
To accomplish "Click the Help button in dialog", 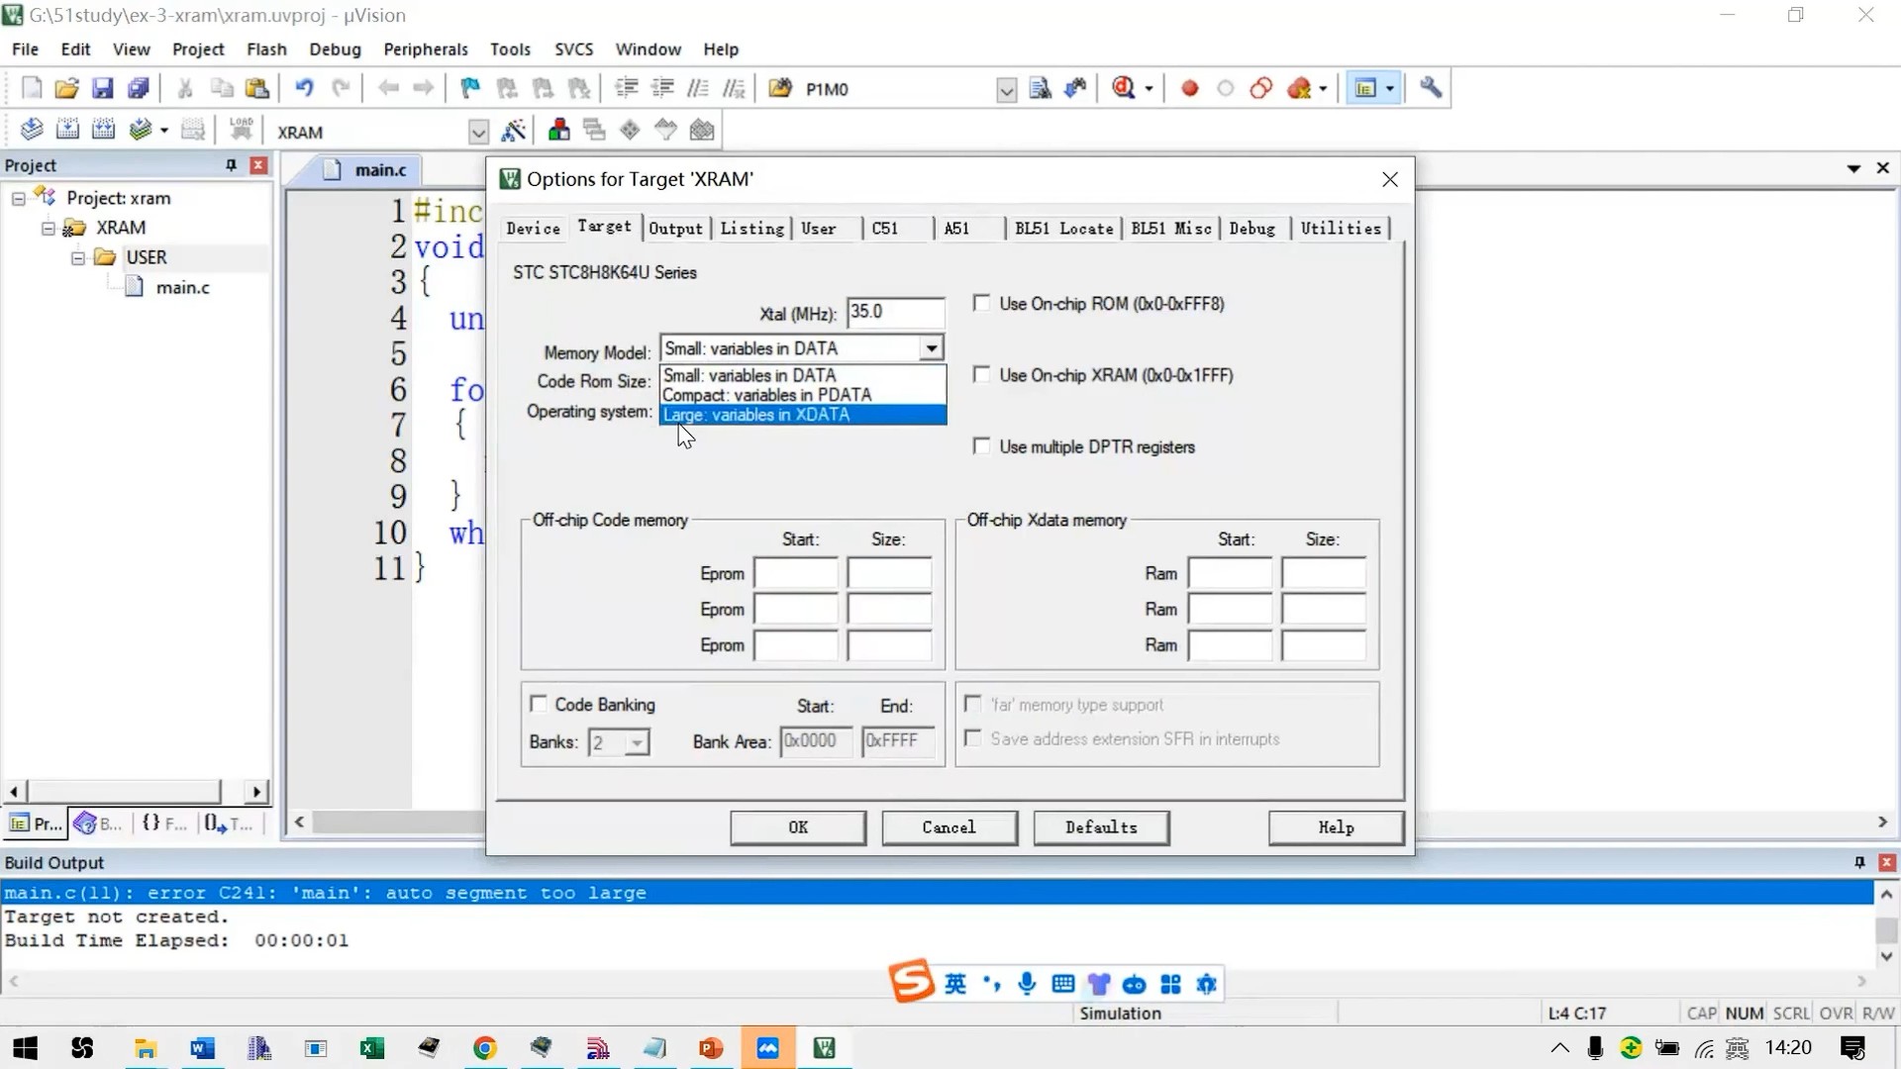I will tap(1336, 827).
